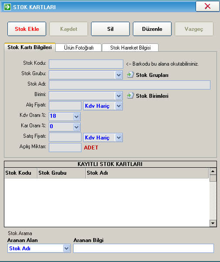The image size is (220, 262).
Task: Click the Sil button
Action: (x=110, y=29)
